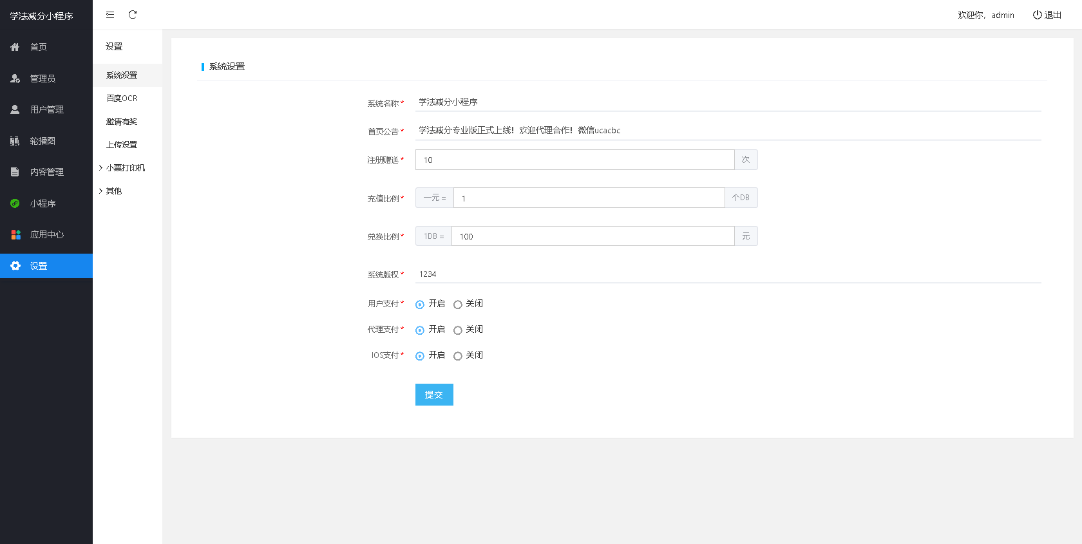Screen dimensions: 1082x544
Task: Click the administrator icon in sidebar
Action: pos(15,79)
